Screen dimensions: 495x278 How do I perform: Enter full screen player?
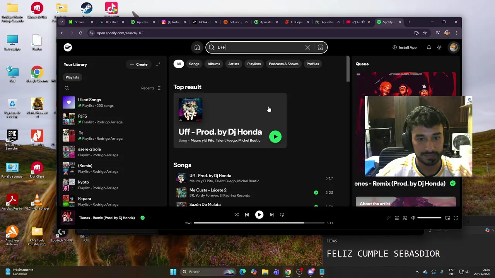click(x=456, y=218)
